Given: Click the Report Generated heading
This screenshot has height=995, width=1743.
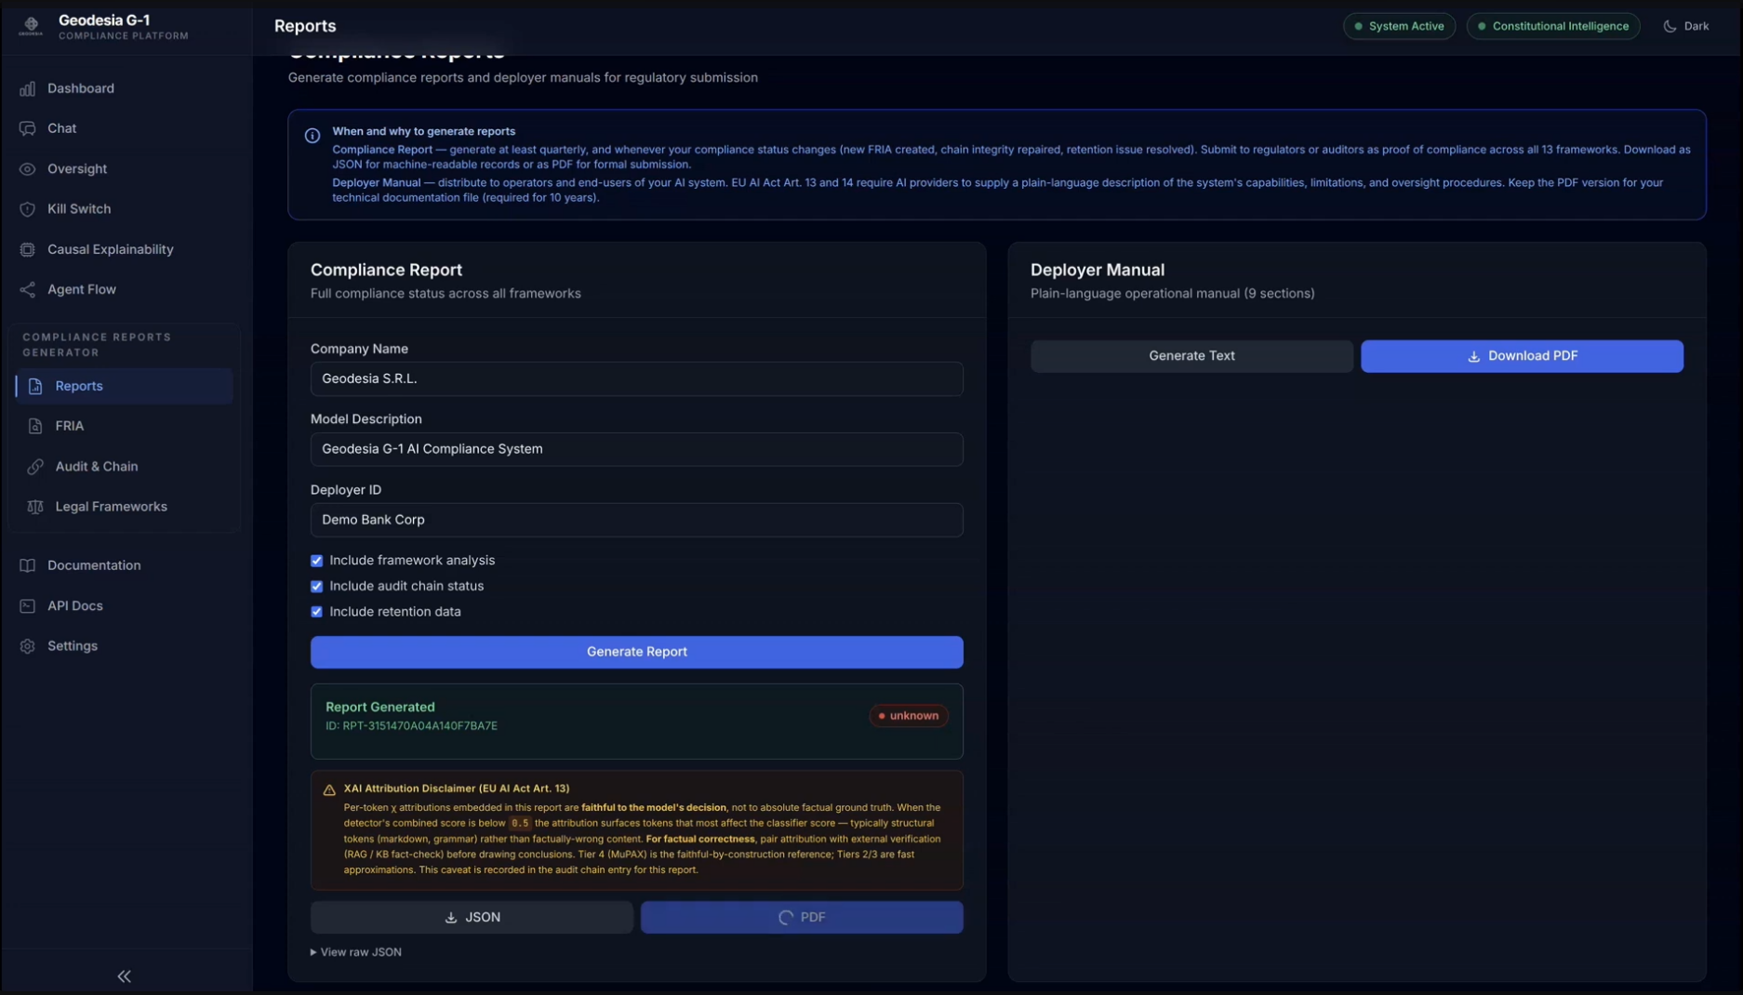Looking at the screenshot, I should pyautogui.click(x=379, y=708).
